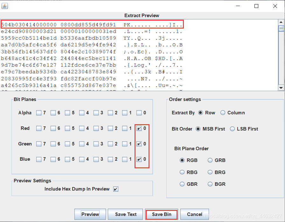
Task: Choose LSB First bit order
Action: point(232,129)
